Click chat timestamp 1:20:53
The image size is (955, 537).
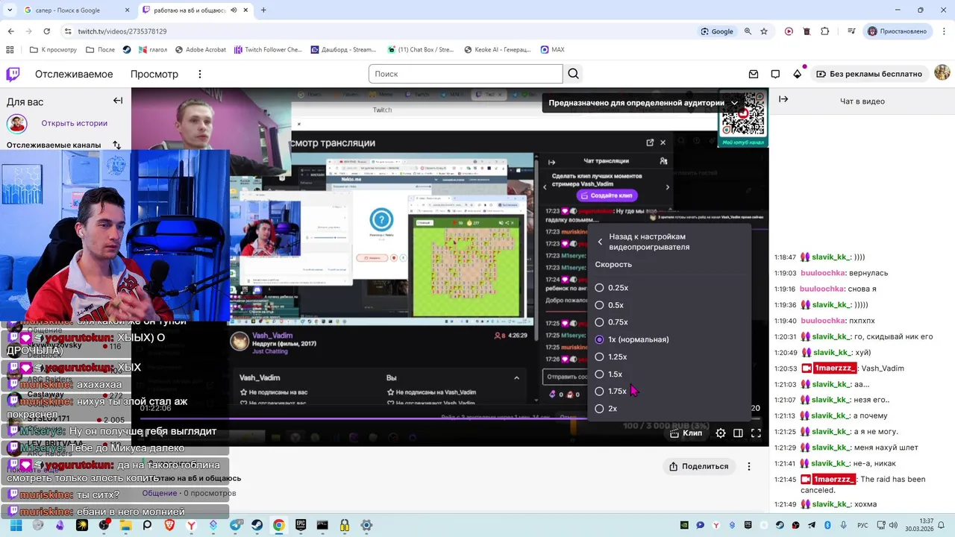tap(785, 368)
